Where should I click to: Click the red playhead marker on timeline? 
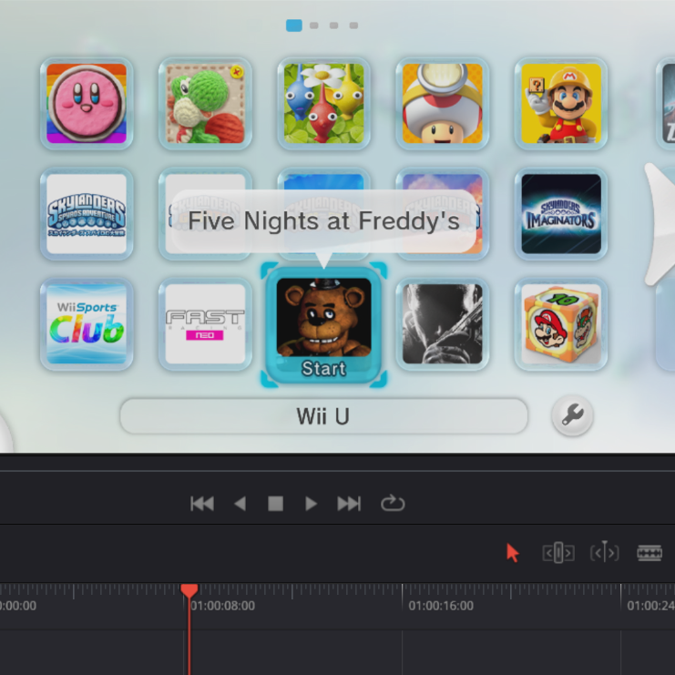(189, 591)
